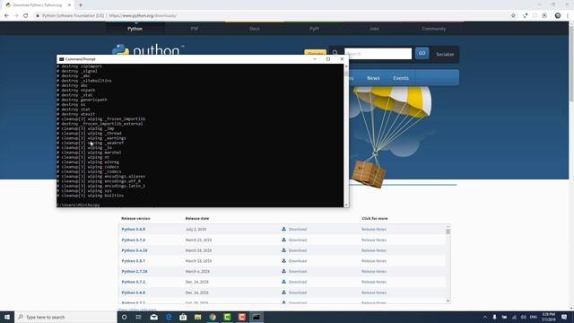Screen dimensions: 574x323
Task: Open the News menu item
Action: click(x=373, y=78)
